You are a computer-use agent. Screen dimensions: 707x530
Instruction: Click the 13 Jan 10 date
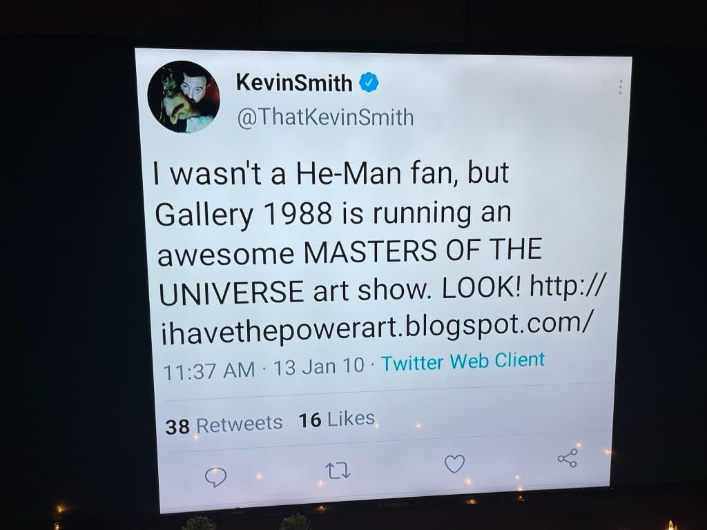319,366
